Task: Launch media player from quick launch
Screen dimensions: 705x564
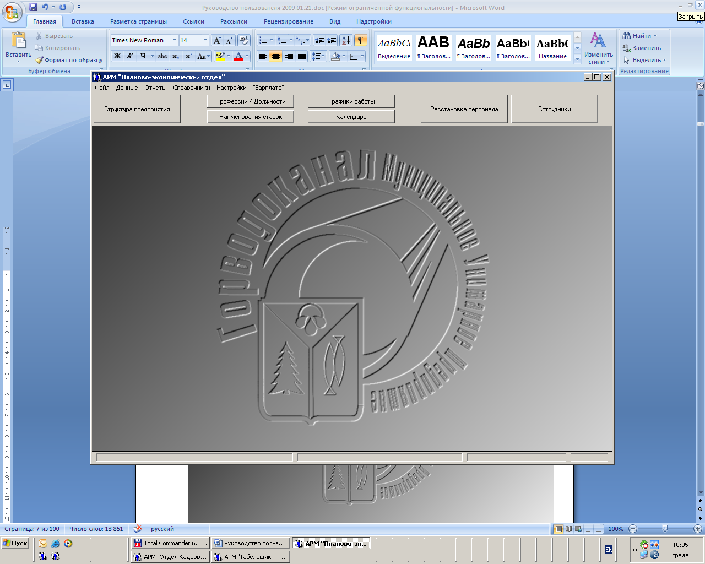Action: (68, 544)
